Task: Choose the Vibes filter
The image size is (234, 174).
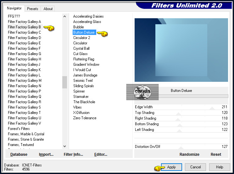Action: coord(77,107)
